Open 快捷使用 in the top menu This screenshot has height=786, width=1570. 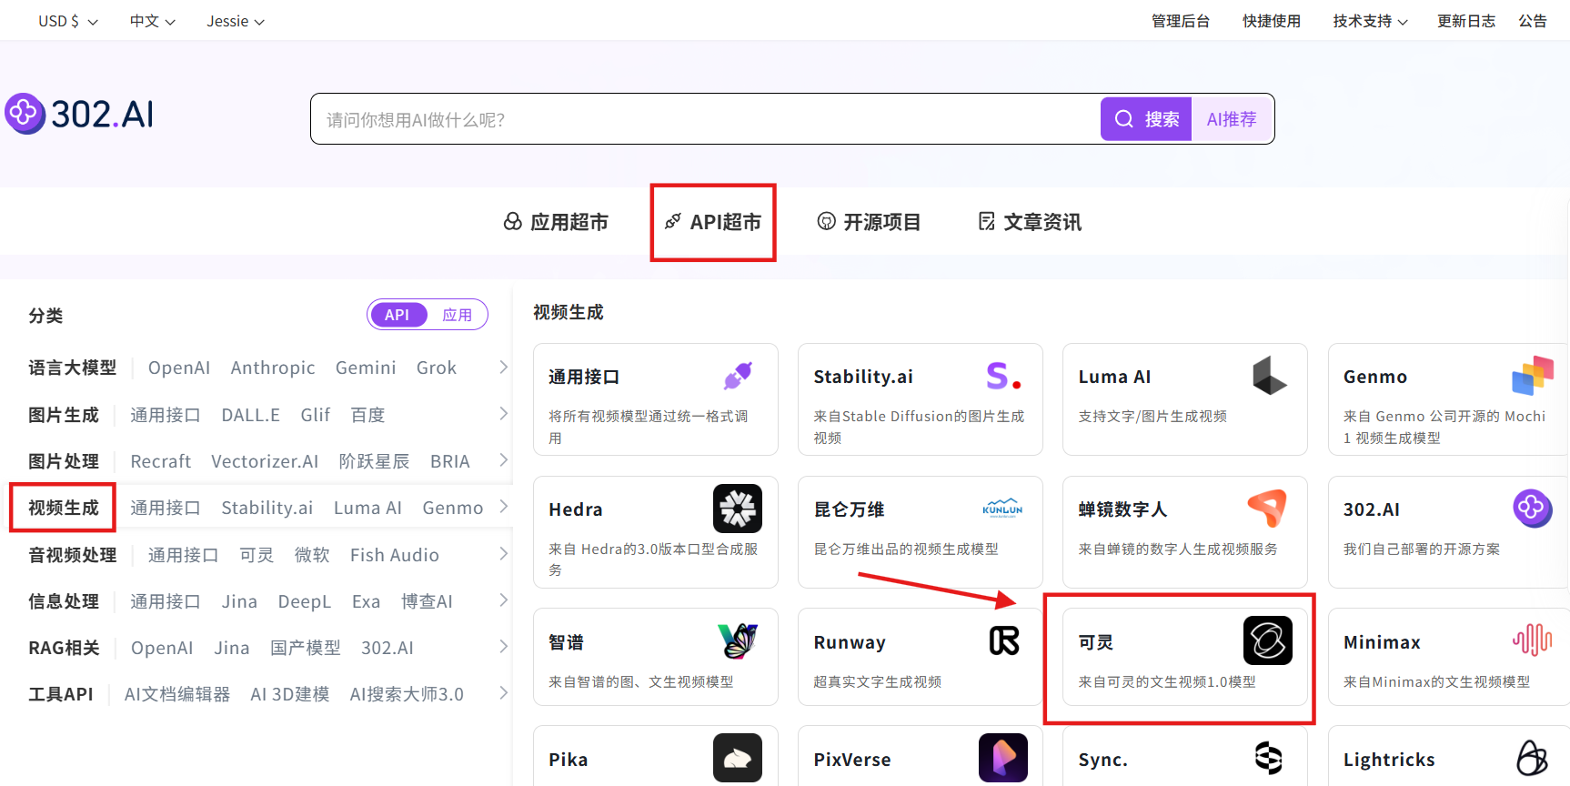[x=1272, y=21]
